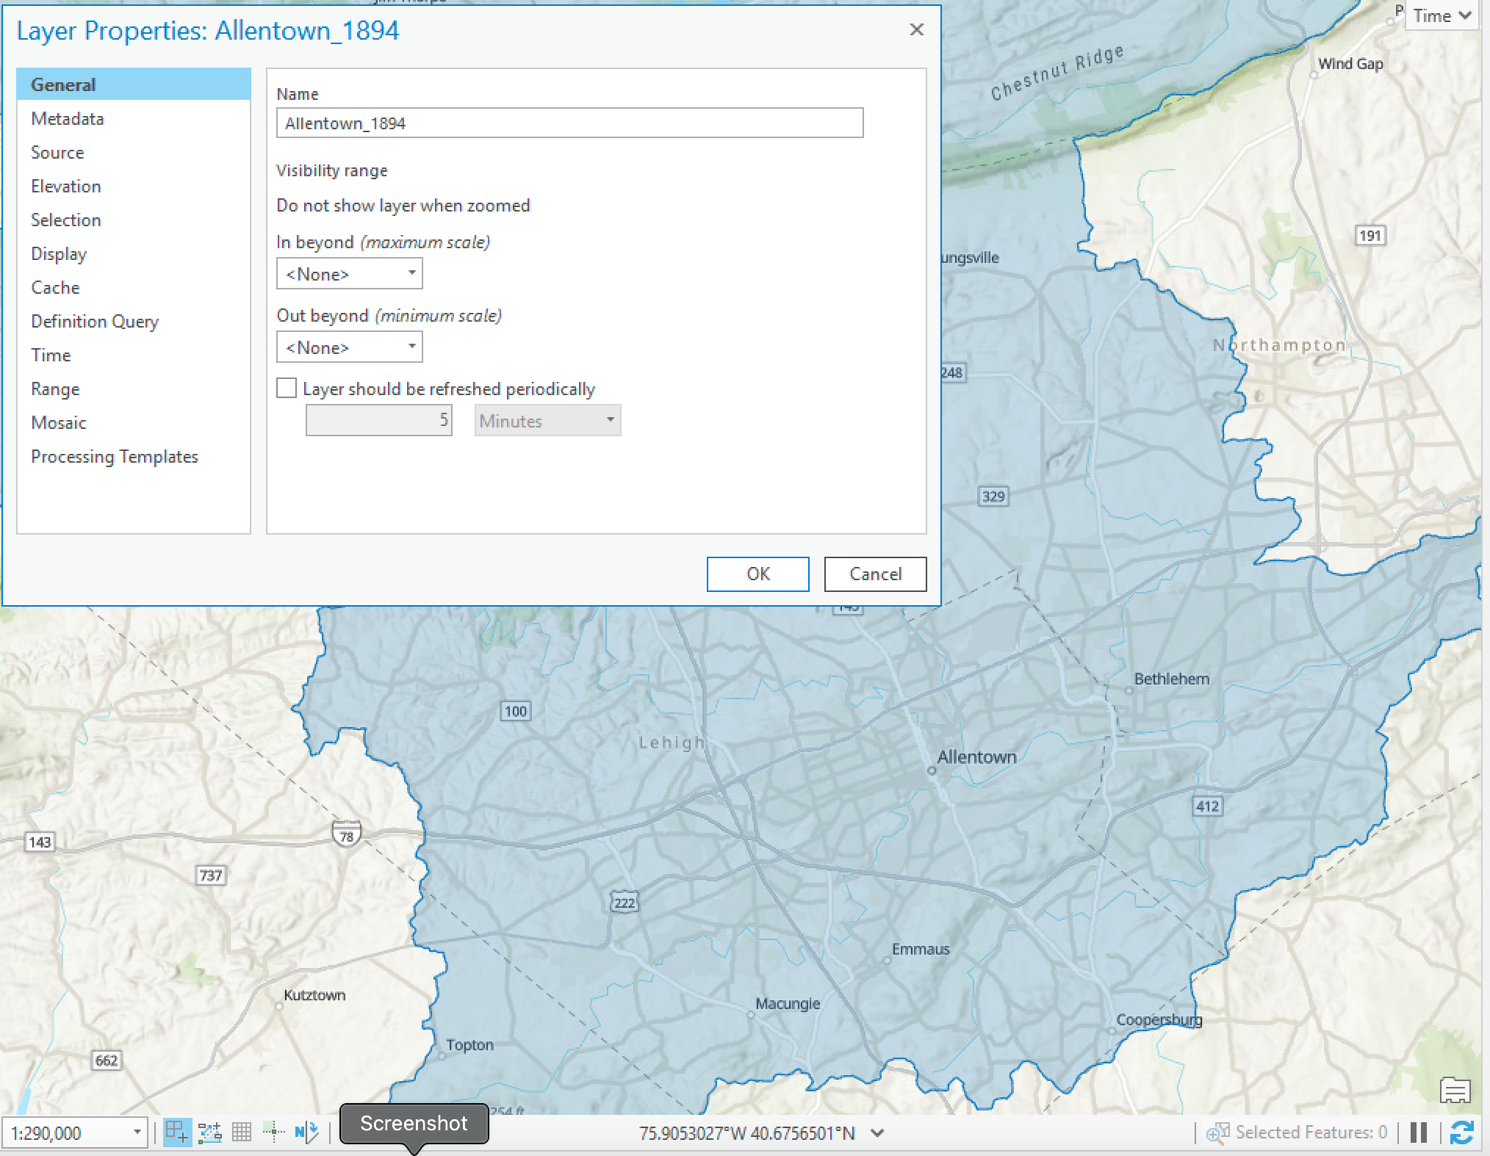Image resolution: width=1490 pixels, height=1156 pixels.
Task: Pause map drawing with the pause icon
Action: pyautogui.click(x=1419, y=1132)
